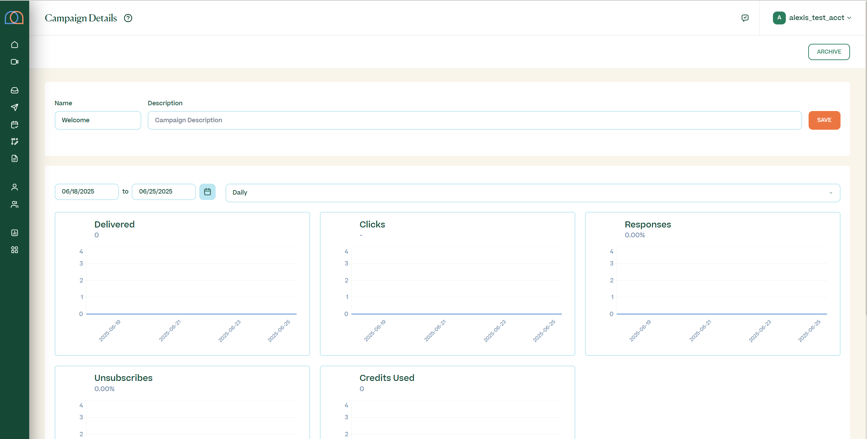Open the date range calendar picker
The image size is (867, 439).
pyautogui.click(x=207, y=192)
